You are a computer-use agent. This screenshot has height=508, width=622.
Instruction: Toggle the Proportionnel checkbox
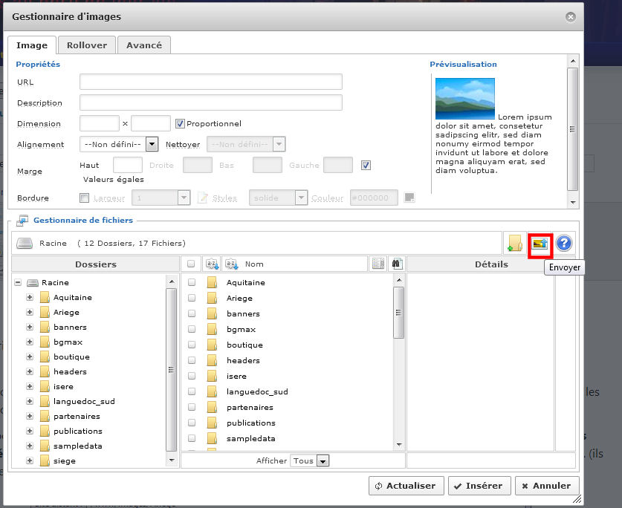click(180, 124)
